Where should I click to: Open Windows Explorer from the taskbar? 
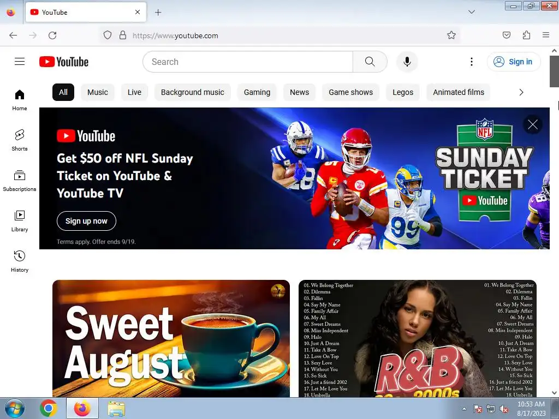point(116,408)
